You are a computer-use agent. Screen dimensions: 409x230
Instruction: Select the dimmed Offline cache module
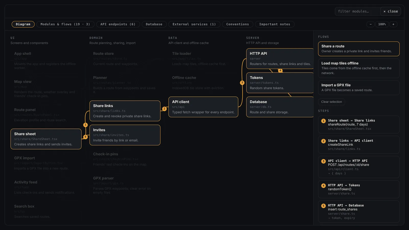pos(203,83)
